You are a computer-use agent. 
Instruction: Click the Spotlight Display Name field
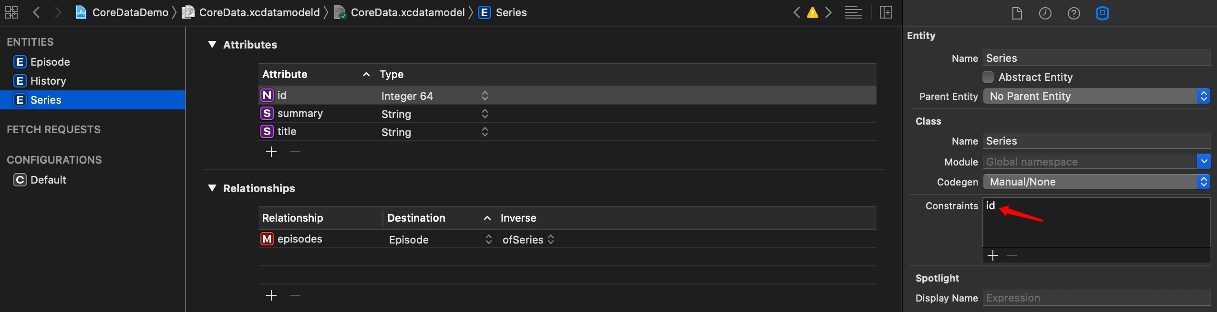pyautogui.click(x=1096, y=298)
